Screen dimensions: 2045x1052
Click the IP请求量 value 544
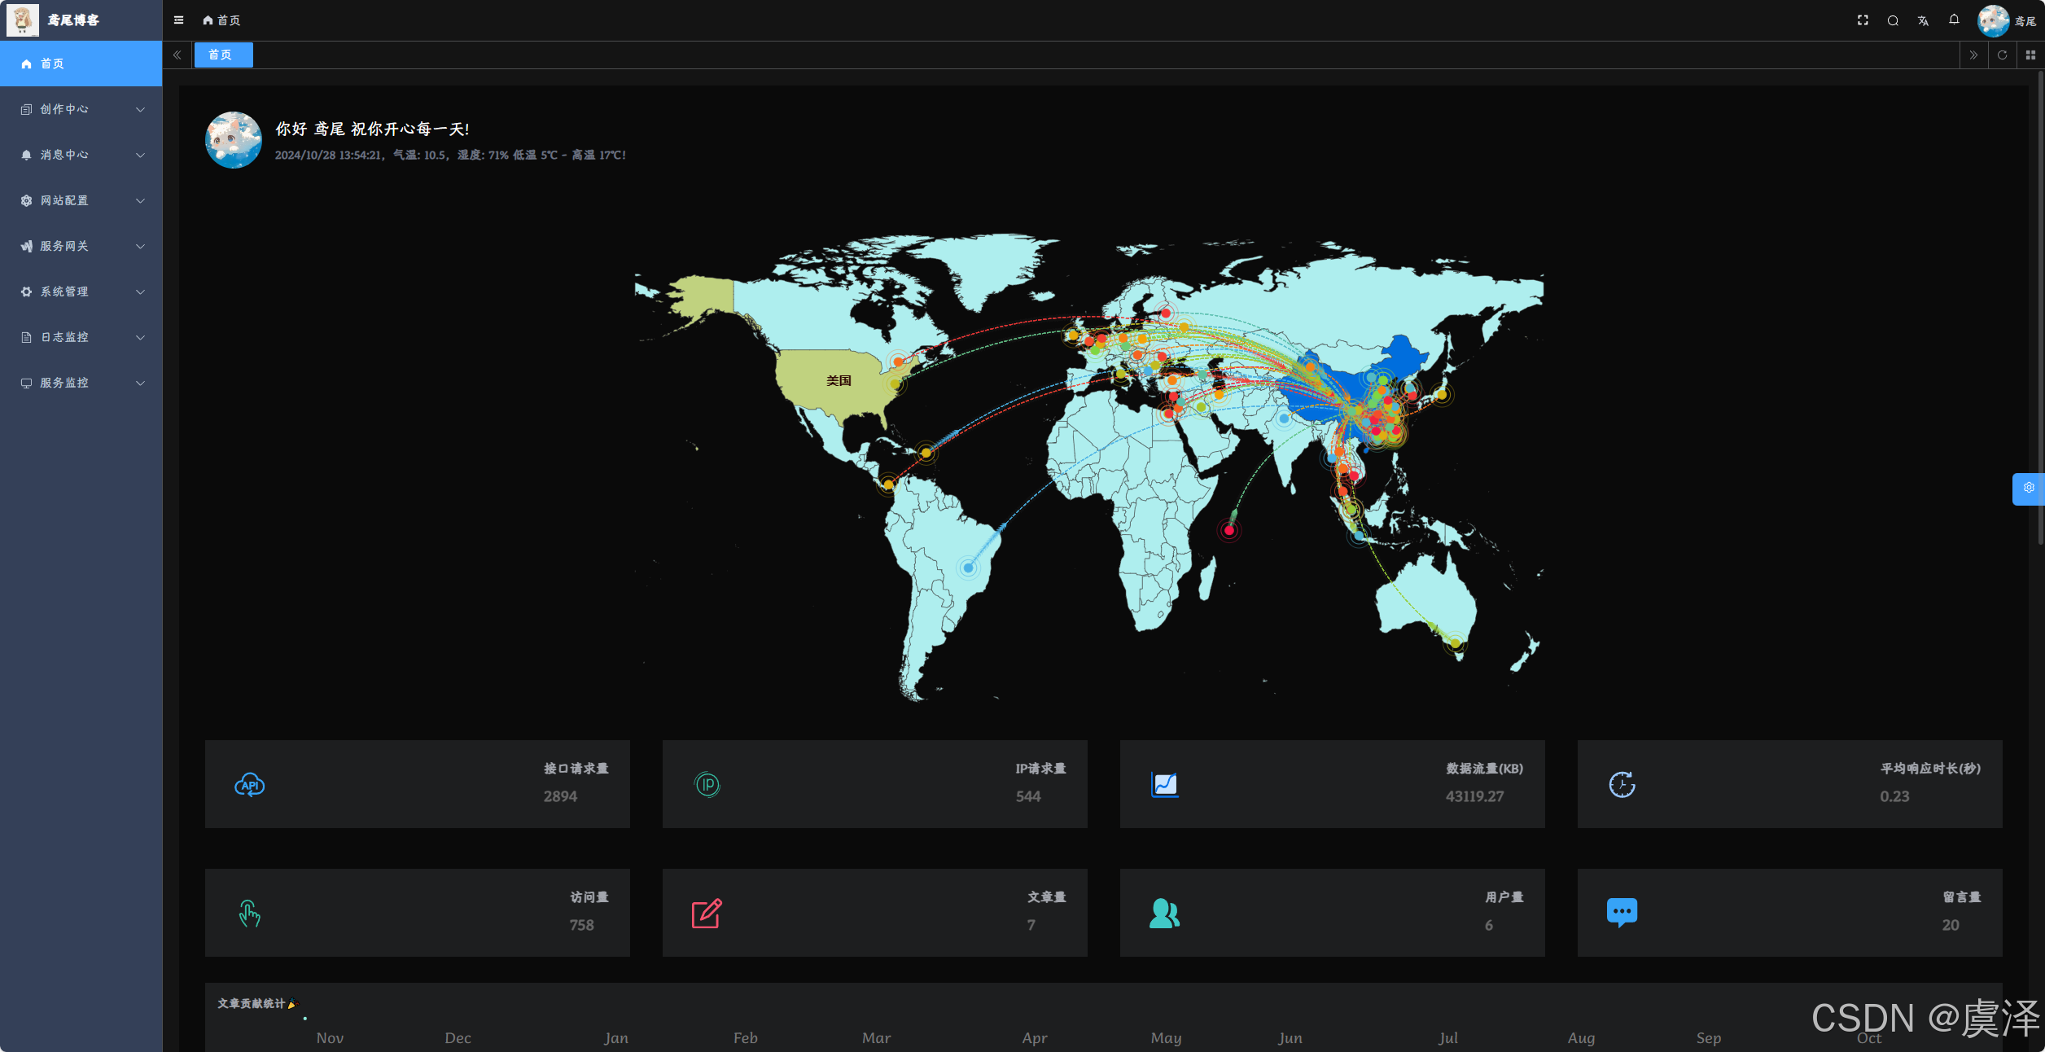(x=1028, y=796)
